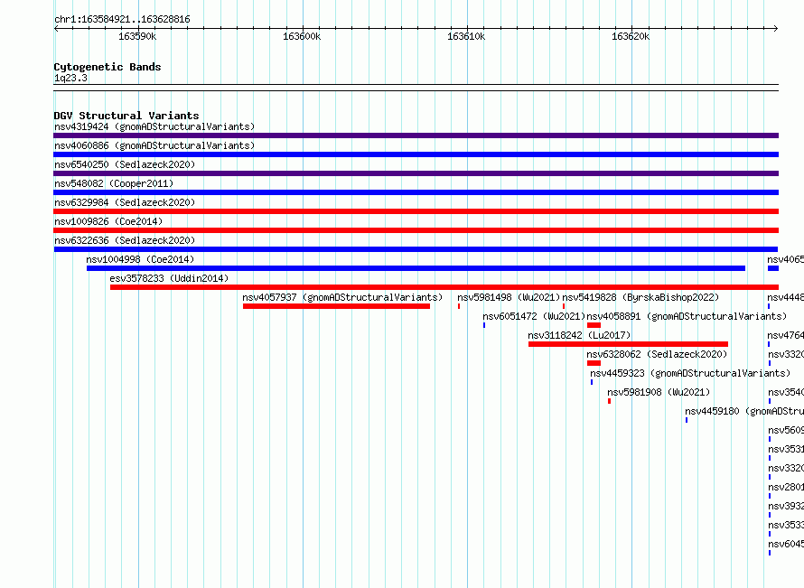
Task: Click the 163590k ruler position
Action: click(x=137, y=36)
